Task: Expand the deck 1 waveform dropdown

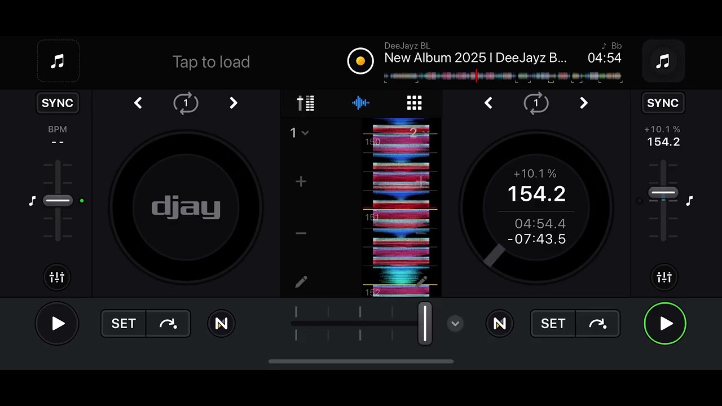Action: (x=300, y=133)
